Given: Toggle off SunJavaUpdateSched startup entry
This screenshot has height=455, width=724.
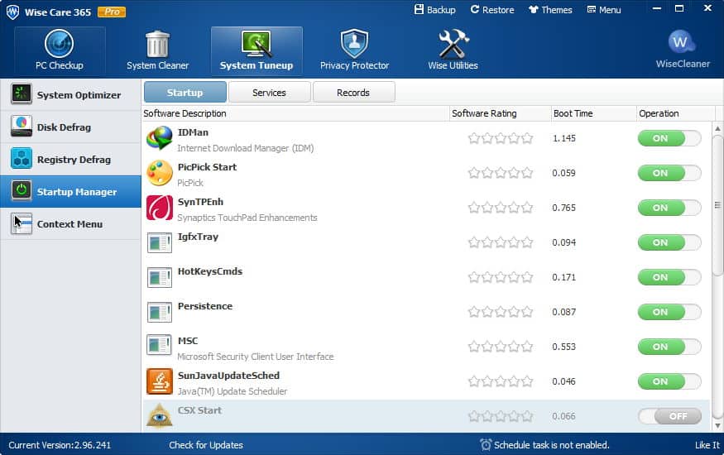Looking at the screenshot, I should click(x=669, y=381).
